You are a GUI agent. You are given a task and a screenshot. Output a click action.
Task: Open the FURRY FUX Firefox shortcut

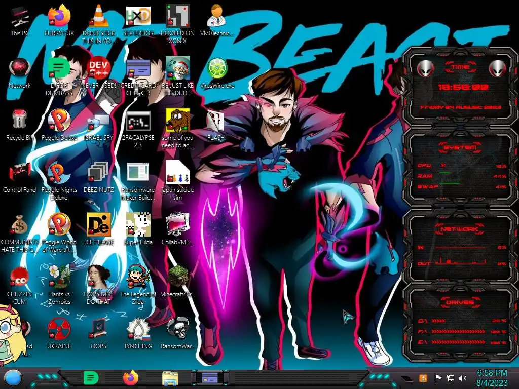[59, 20]
